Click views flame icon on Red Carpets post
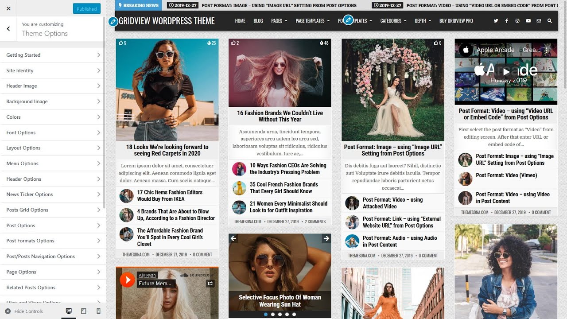Viewport: 567px width, 319px height. 209,43
